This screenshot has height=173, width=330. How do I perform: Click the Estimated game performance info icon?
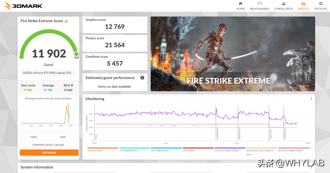tap(142, 78)
